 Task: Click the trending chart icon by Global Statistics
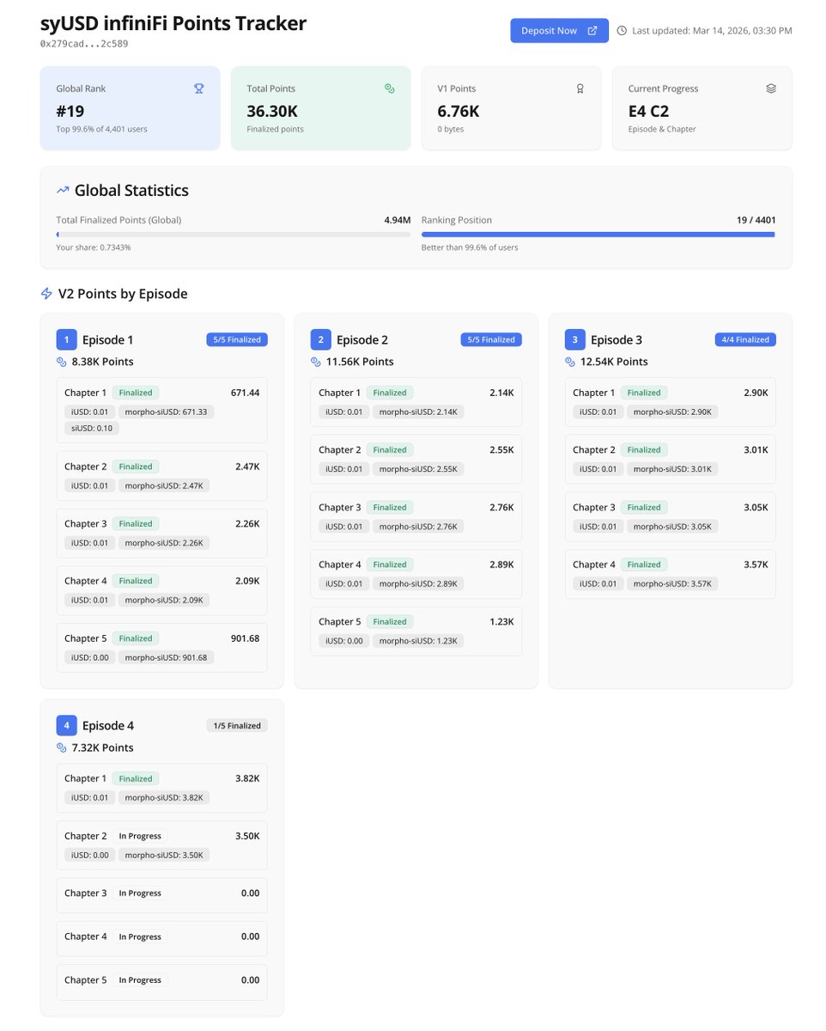(63, 190)
